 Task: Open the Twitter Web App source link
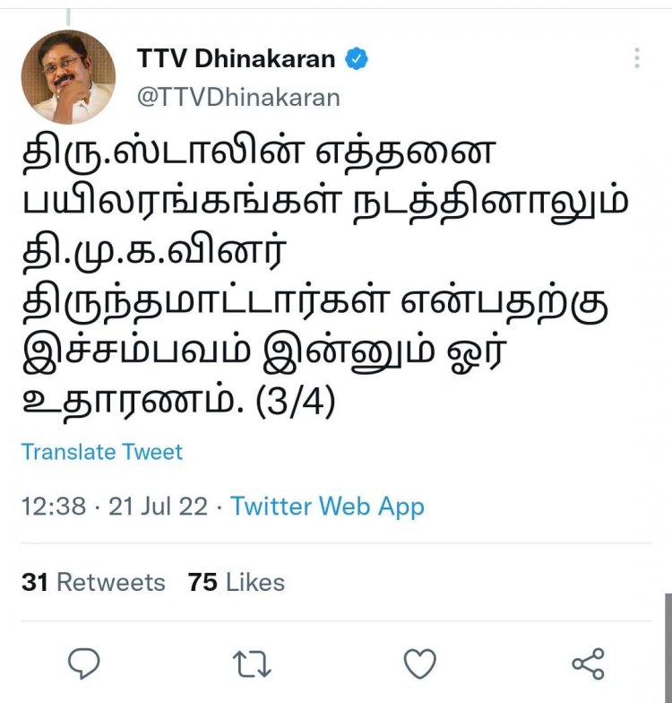click(x=327, y=507)
